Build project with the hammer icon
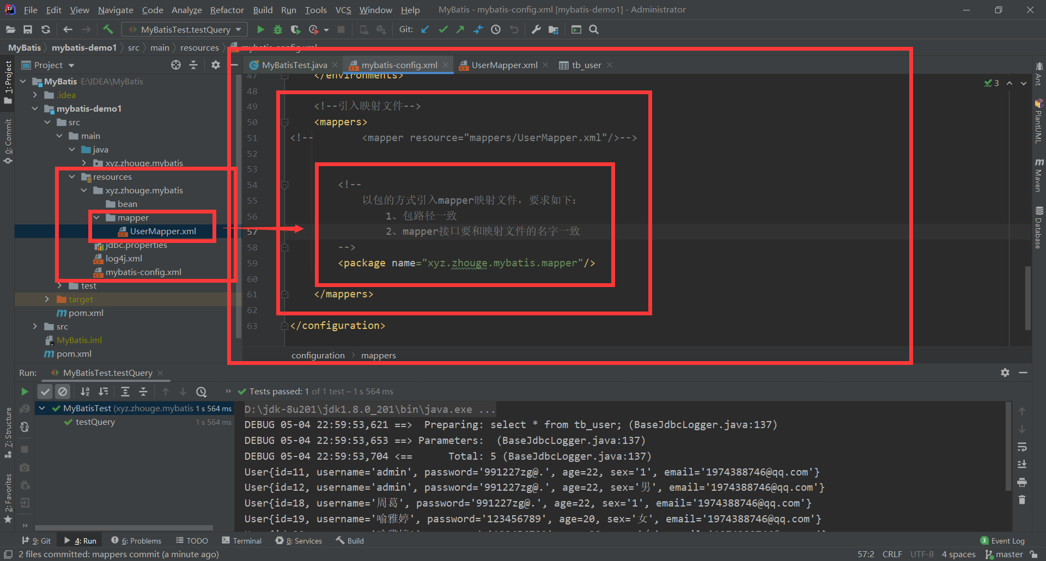 (x=108, y=29)
